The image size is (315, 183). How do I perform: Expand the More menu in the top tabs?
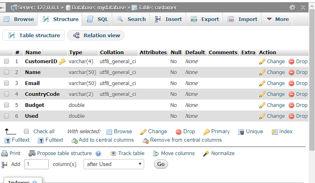(277, 19)
